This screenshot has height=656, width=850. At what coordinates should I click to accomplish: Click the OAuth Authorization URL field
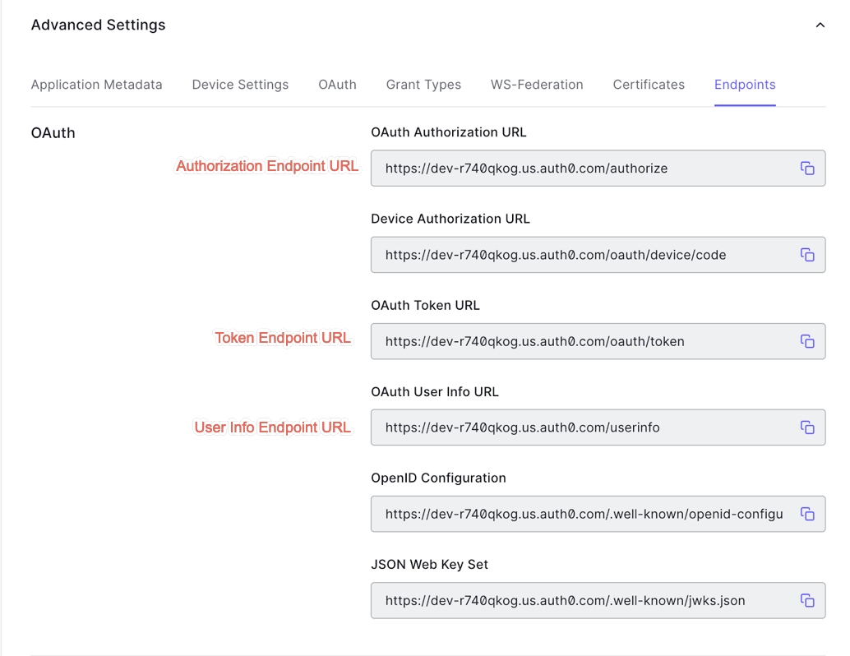point(598,168)
